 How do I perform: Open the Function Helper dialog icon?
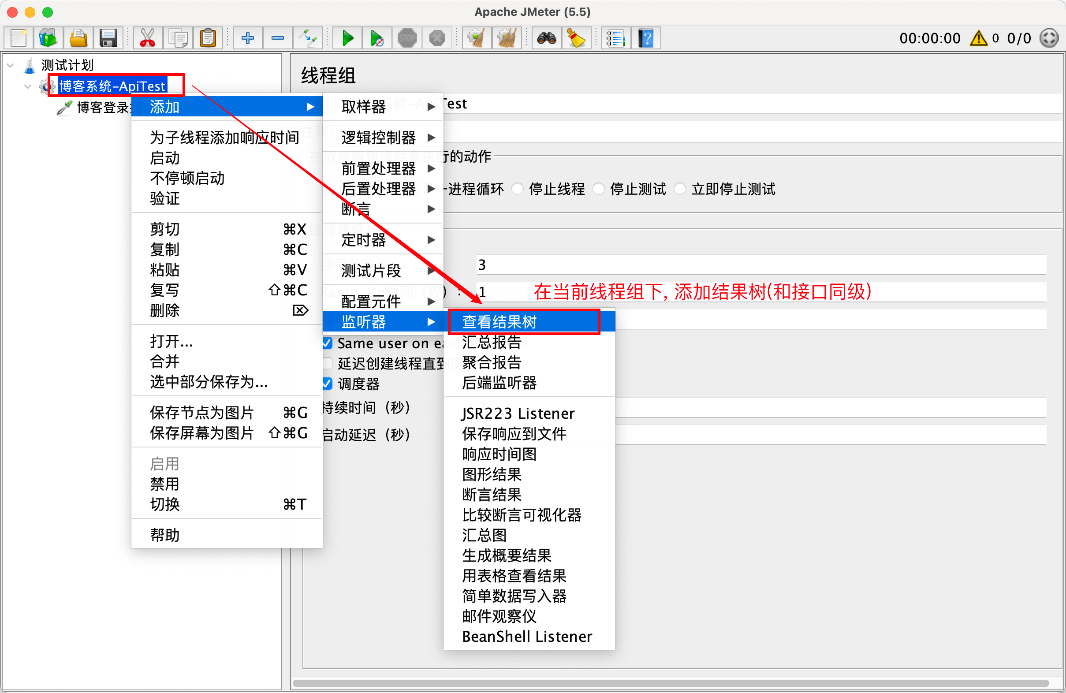click(x=616, y=38)
